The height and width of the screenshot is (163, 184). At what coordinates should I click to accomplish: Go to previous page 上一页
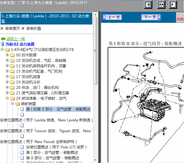tap(112, 17)
